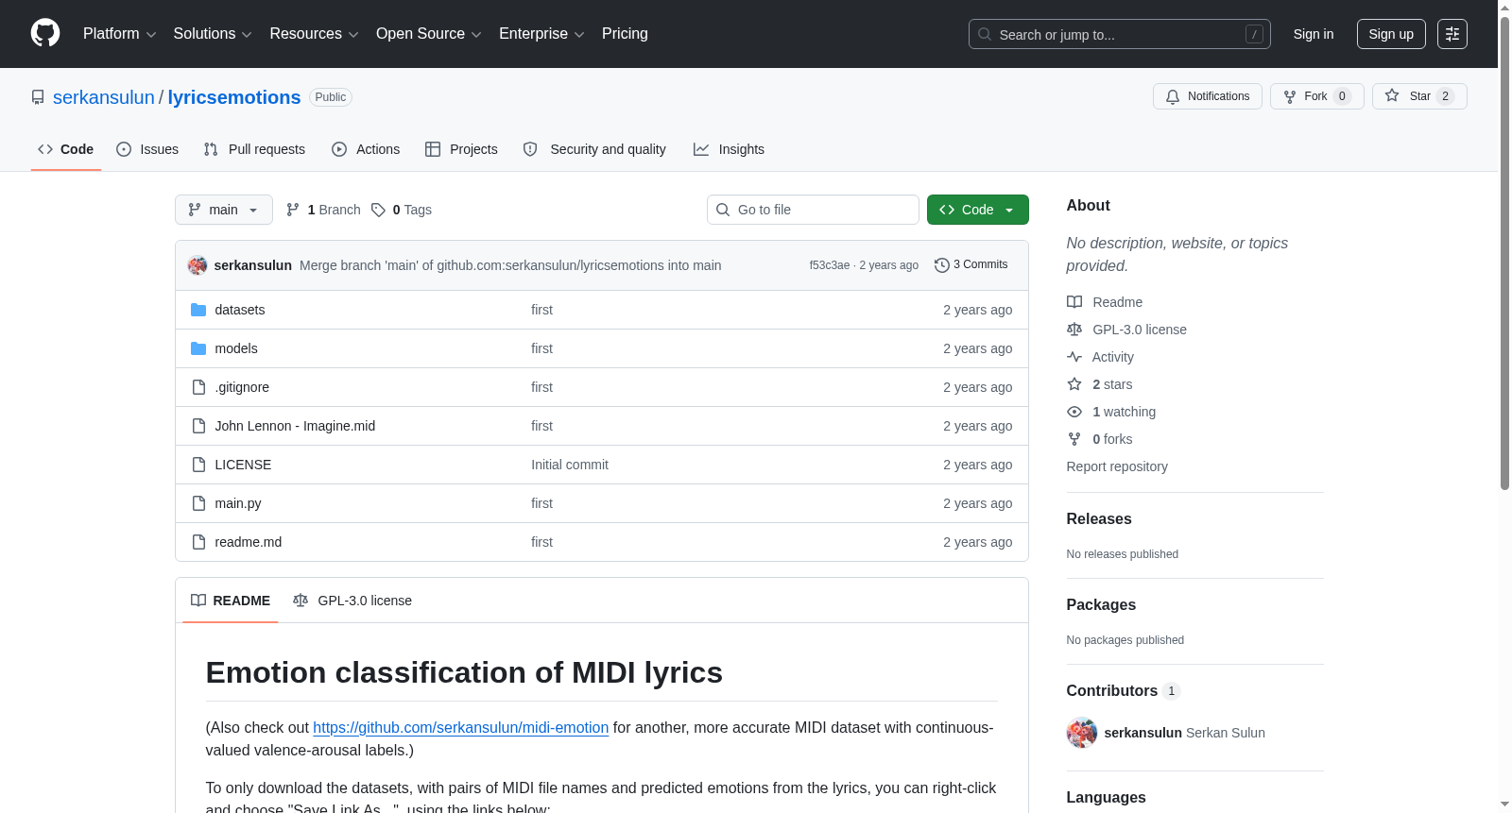Image resolution: width=1512 pixels, height=813 pixels.
Task: Click the Sign up button
Action: (1391, 34)
